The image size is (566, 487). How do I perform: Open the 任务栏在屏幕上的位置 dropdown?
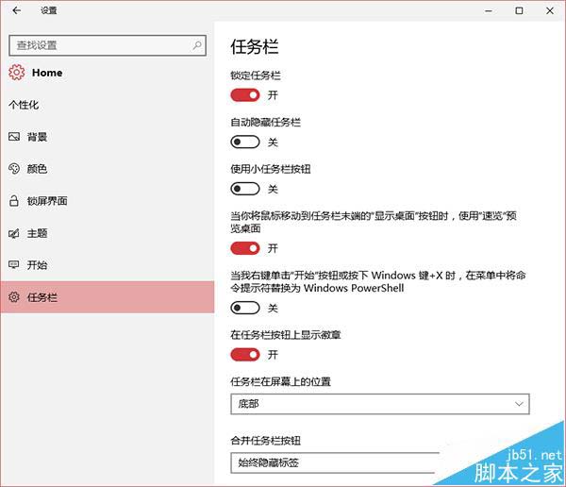click(379, 404)
